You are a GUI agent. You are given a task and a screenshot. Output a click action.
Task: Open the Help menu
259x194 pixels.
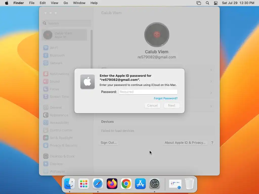click(x=94, y=3)
